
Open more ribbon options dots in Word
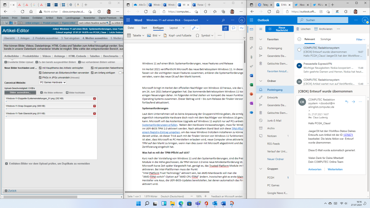tap(219, 36)
